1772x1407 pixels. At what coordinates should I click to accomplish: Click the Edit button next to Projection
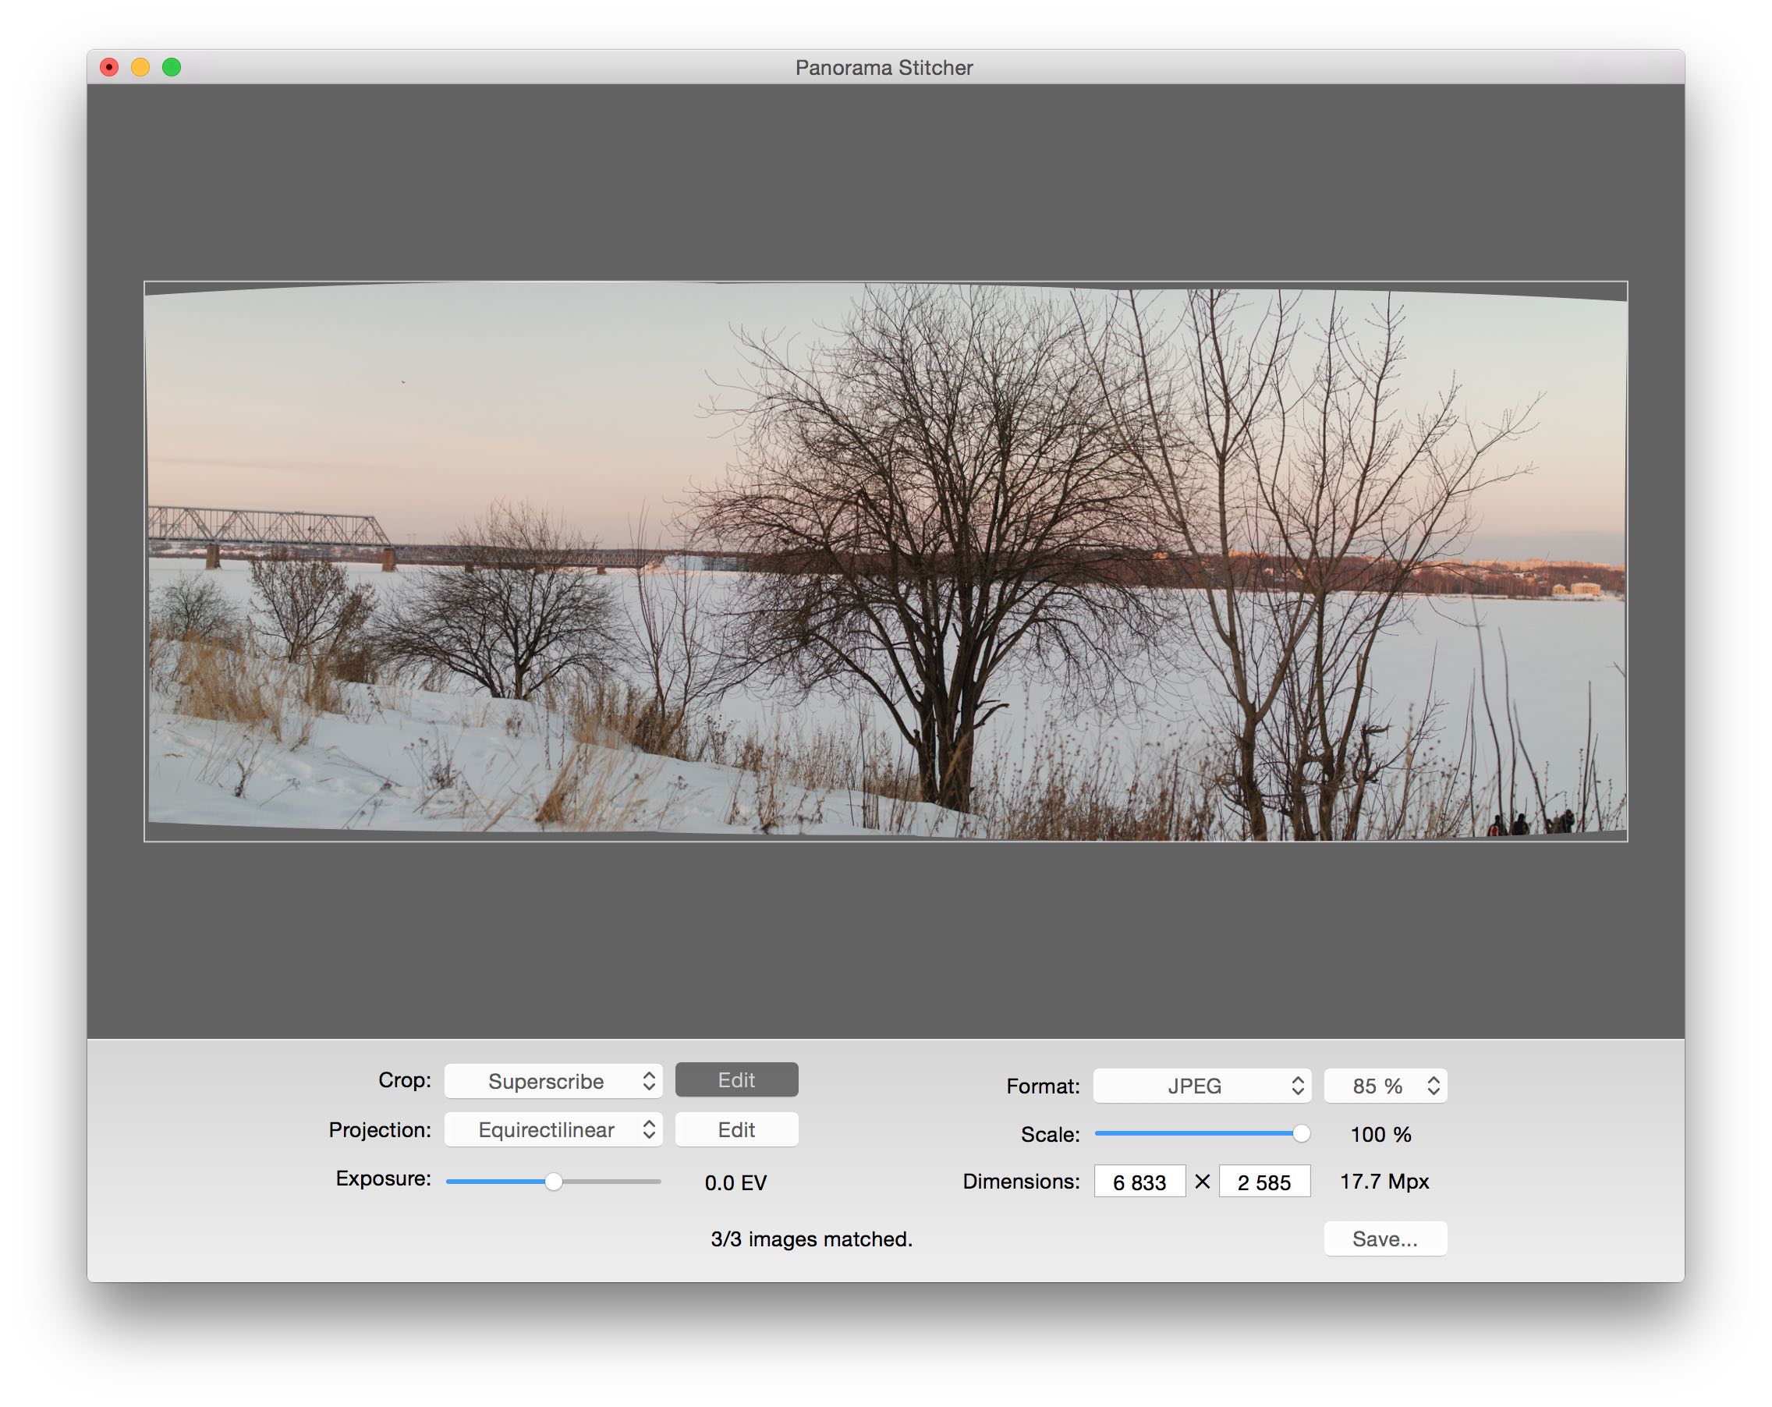(736, 1130)
